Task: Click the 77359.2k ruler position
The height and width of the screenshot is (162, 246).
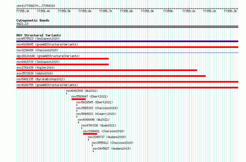Action: 210,11
